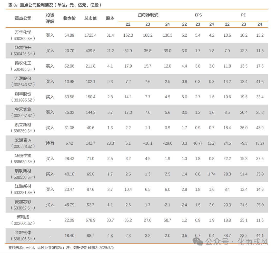Select the '持有' rating for 安道麦 A
Image resolution: width=277 pixels, height=253 pixels.
50,143
